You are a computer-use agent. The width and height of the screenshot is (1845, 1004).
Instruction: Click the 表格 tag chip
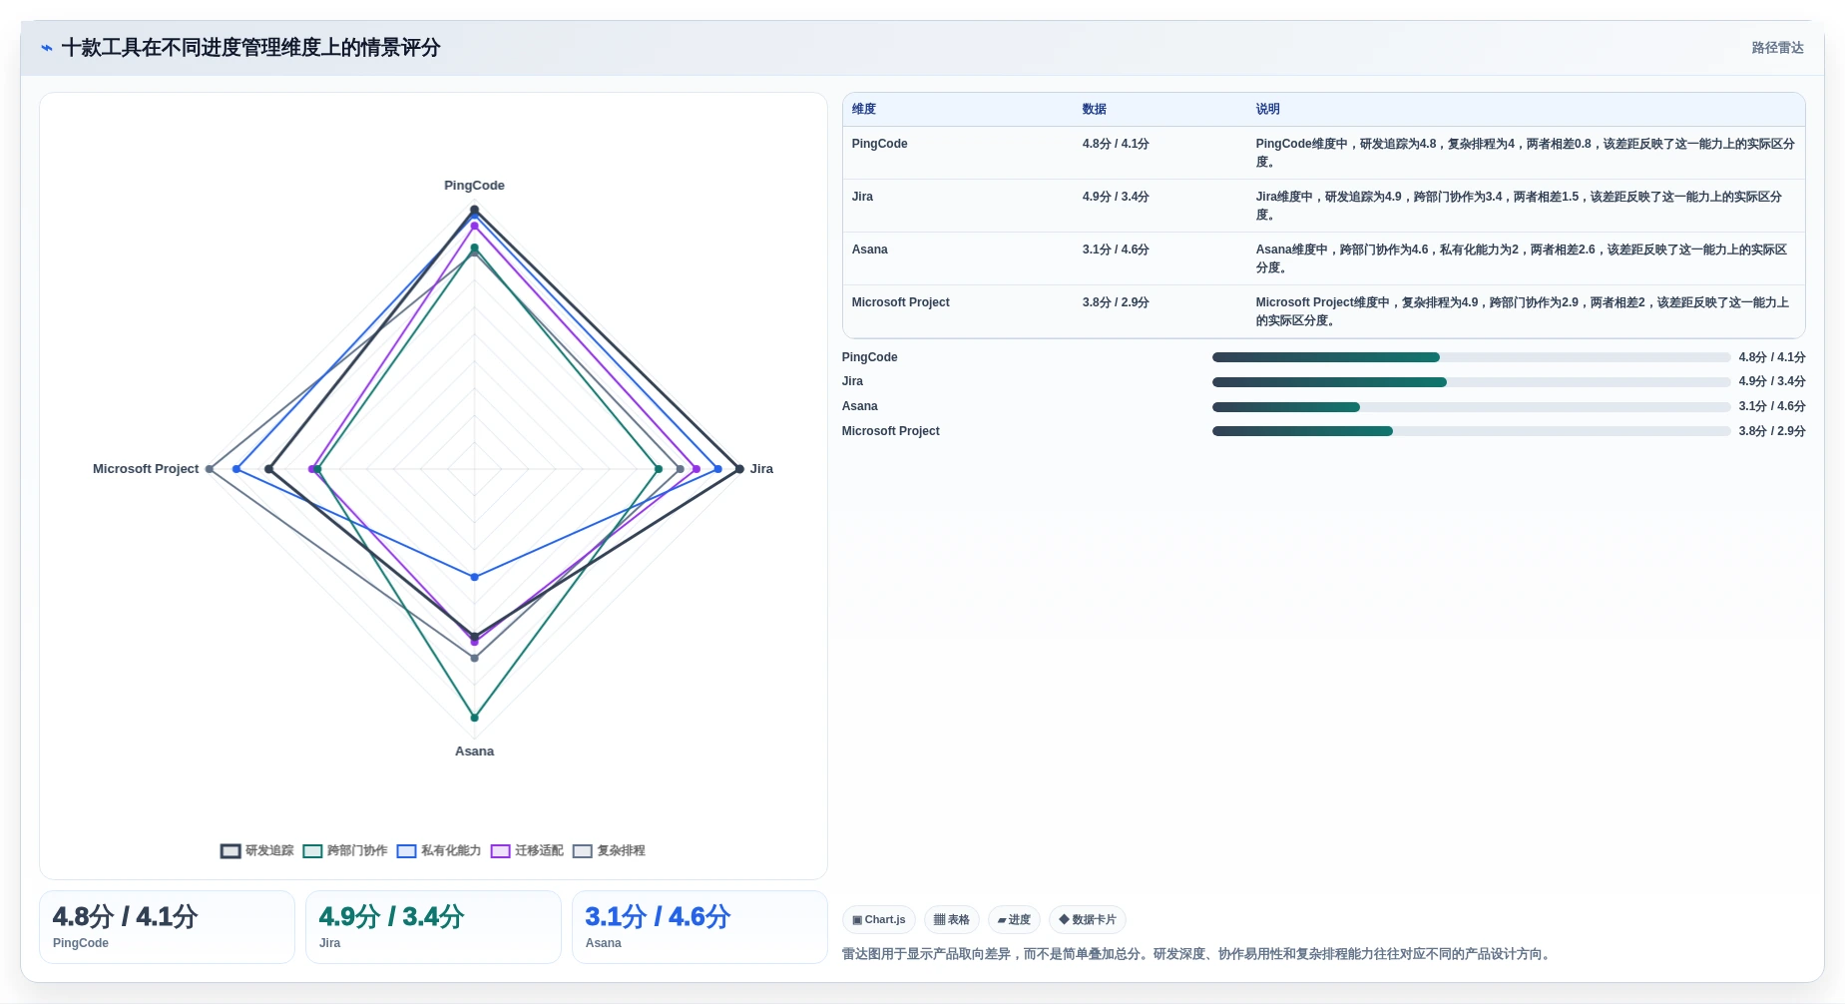pos(951,919)
